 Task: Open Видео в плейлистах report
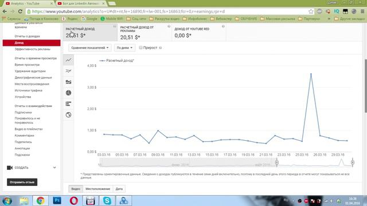(29, 129)
